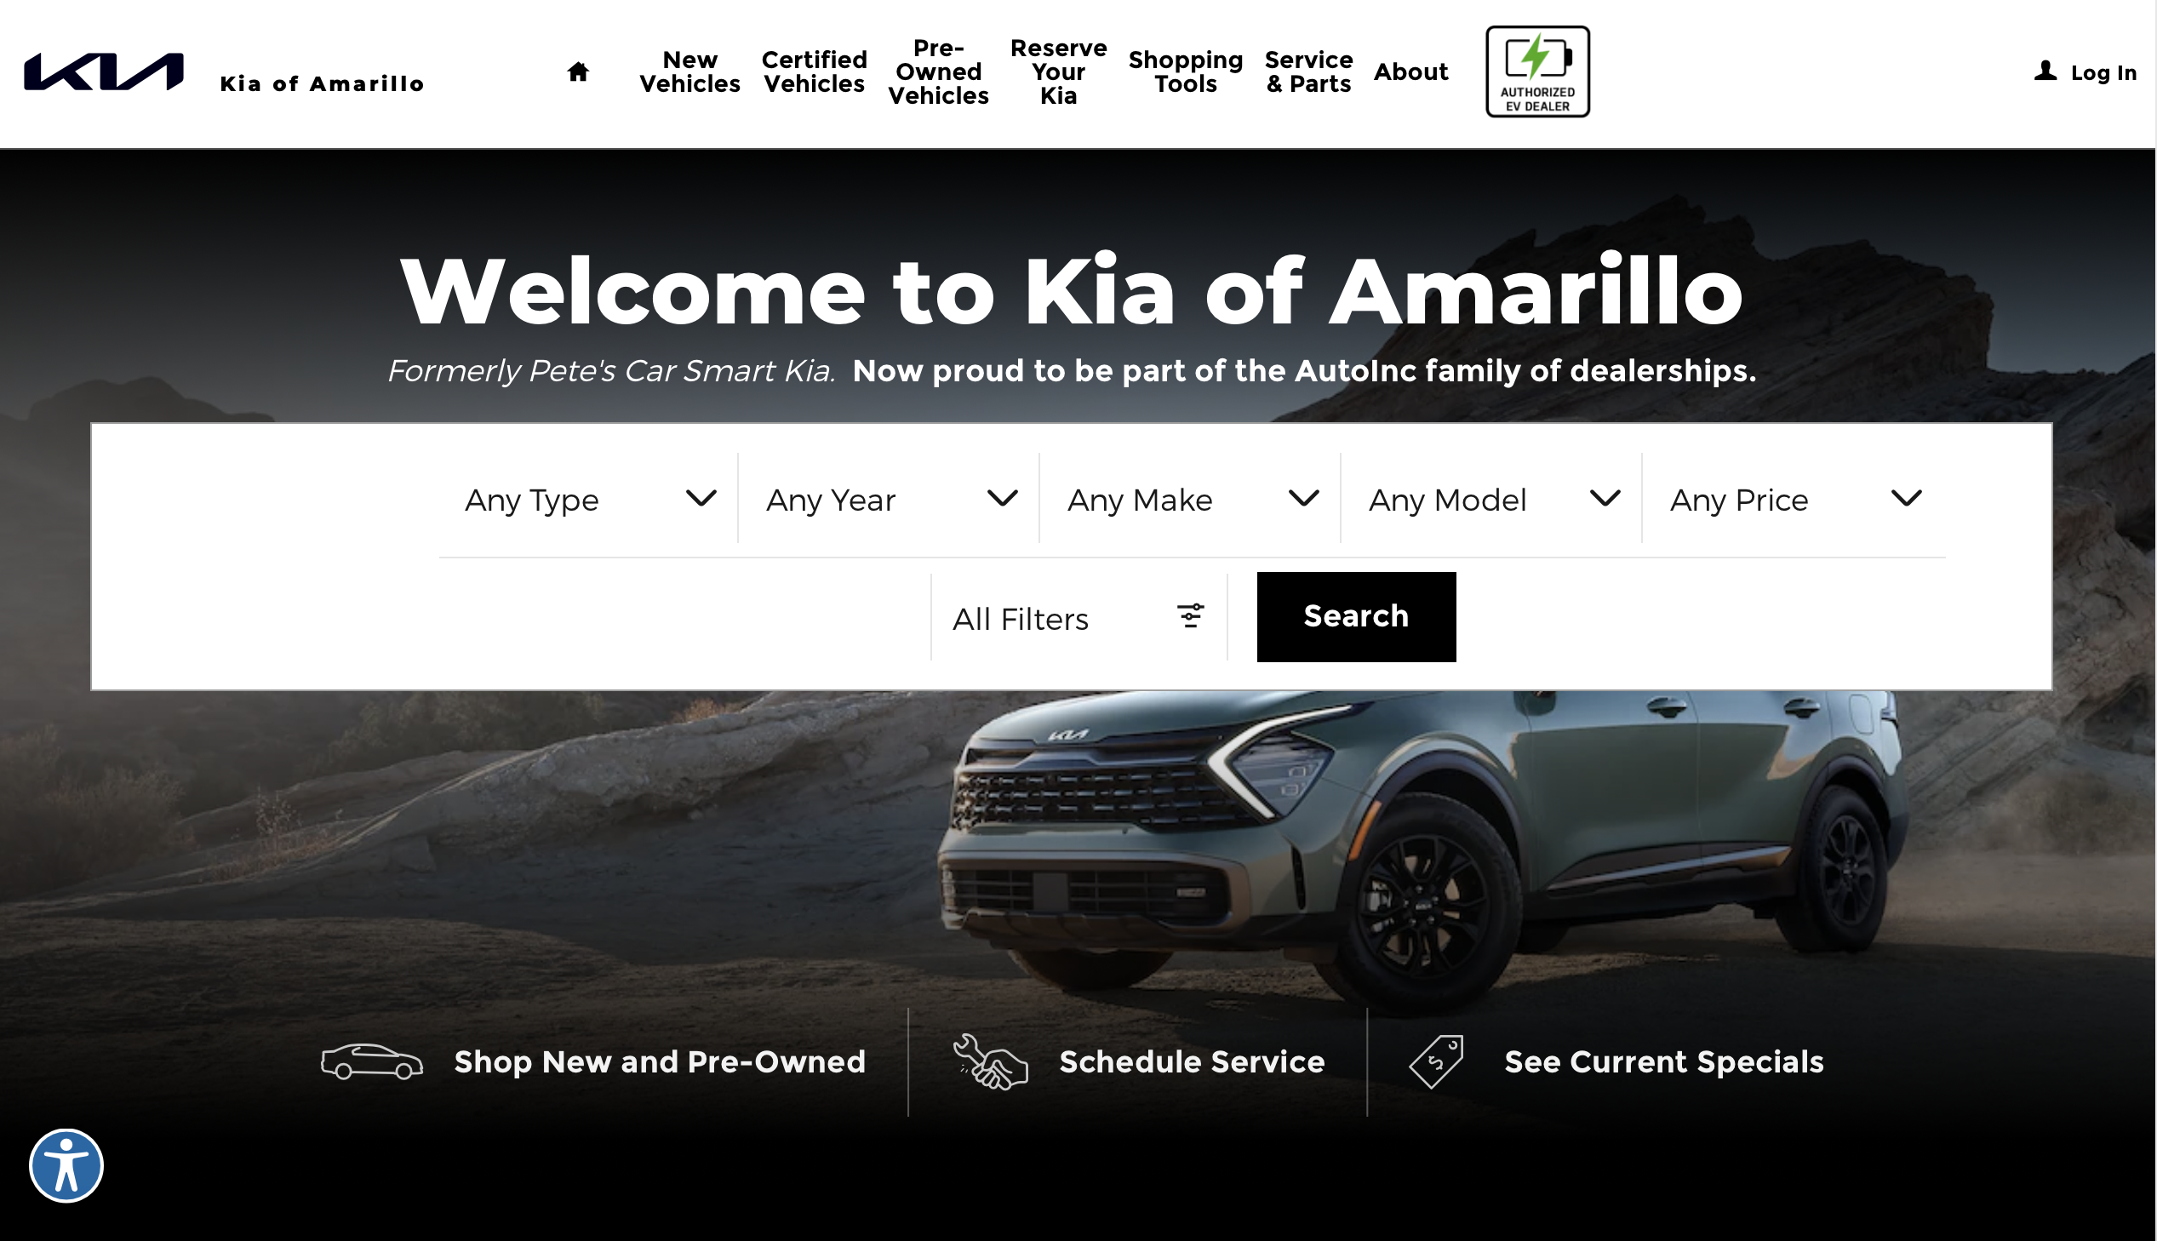The height and width of the screenshot is (1241, 2157).
Task: Go to the home icon in navigation
Action: click(x=578, y=71)
